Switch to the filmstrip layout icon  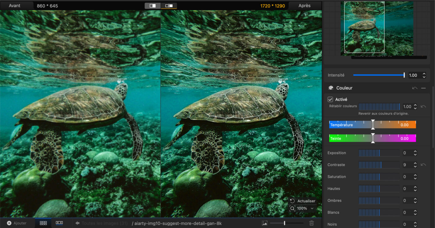59,223
